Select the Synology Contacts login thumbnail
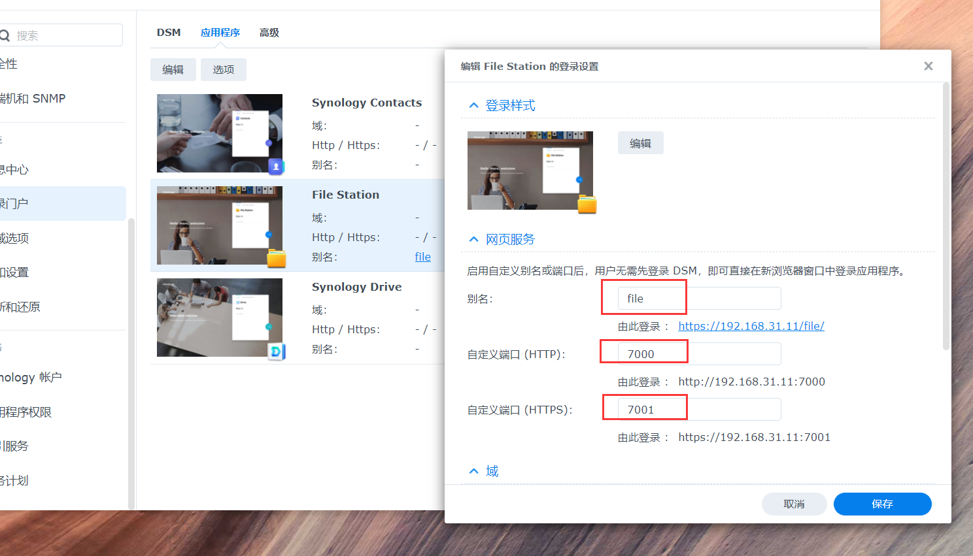The image size is (973, 556). (x=220, y=133)
